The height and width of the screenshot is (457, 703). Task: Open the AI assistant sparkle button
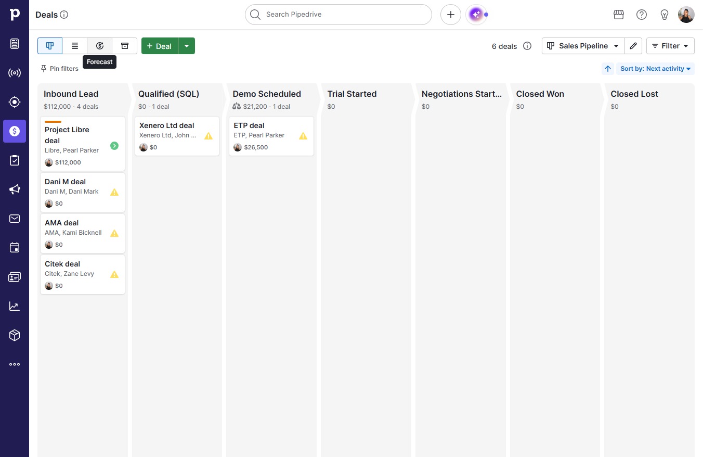476,15
